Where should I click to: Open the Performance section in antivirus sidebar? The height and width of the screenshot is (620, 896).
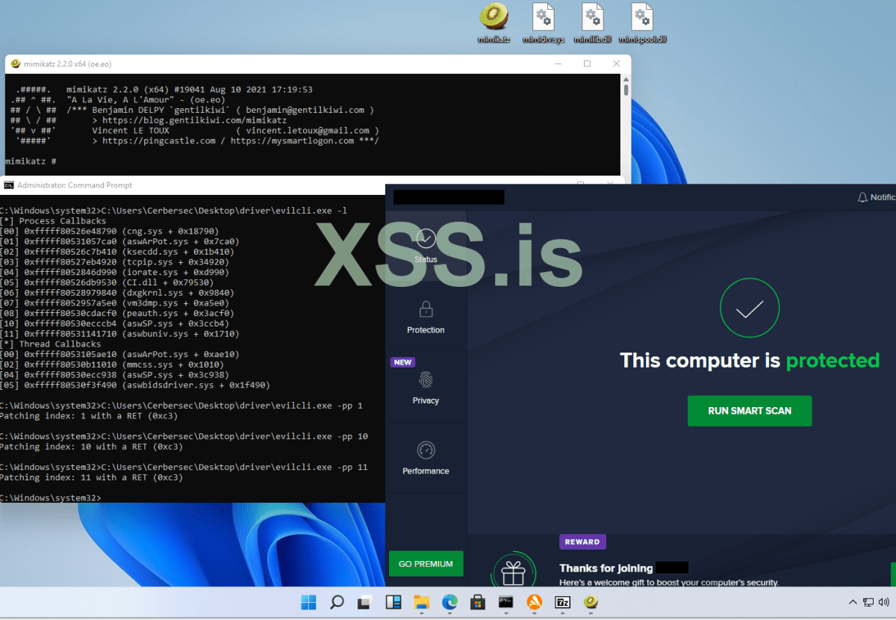click(x=426, y=458)
